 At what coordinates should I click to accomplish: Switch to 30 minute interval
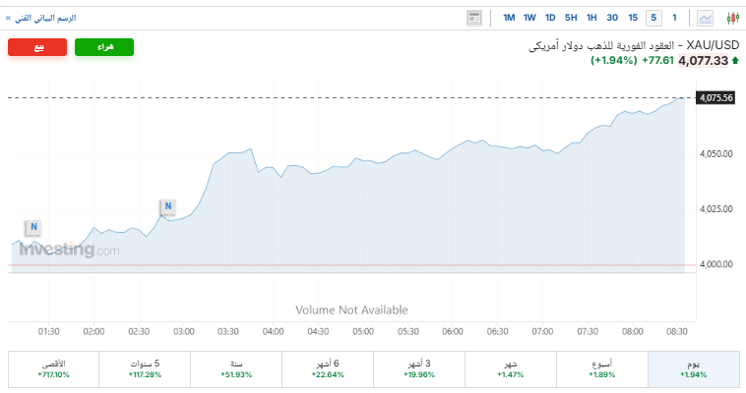[612, 18]
